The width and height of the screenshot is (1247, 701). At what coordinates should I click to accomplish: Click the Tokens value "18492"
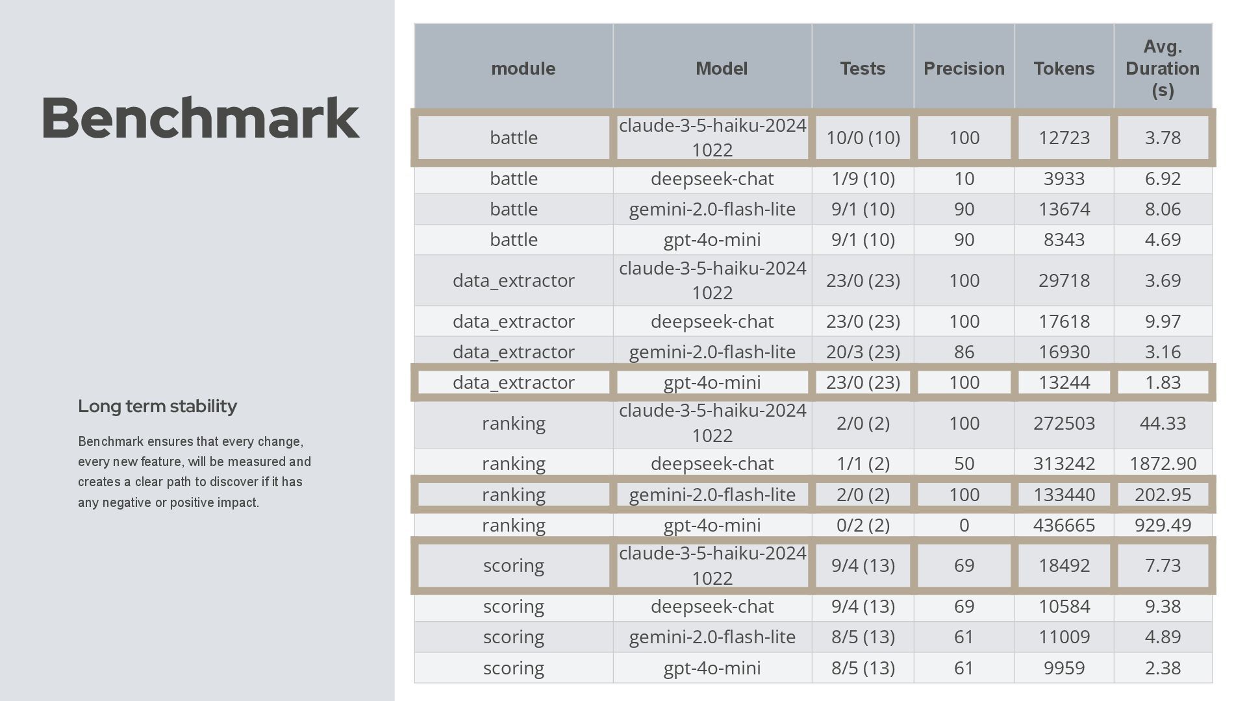pyautogui.click(x=1064, y=565)
